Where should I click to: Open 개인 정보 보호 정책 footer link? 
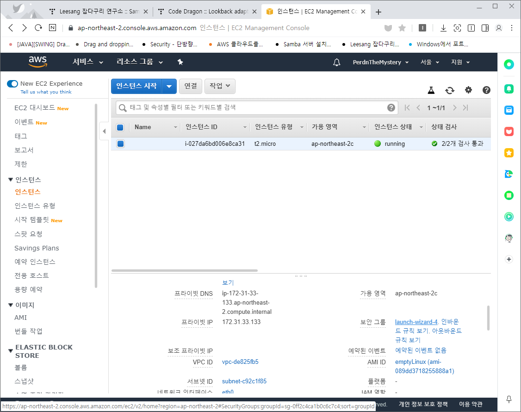click(423, 404)
